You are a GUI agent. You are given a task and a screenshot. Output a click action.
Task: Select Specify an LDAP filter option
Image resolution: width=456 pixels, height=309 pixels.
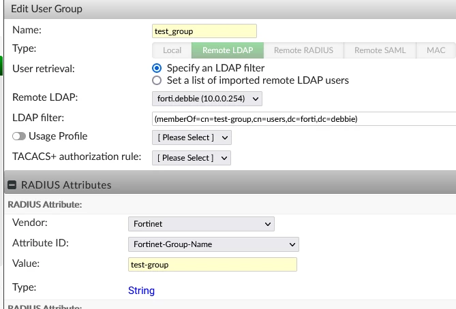point(157,68)
